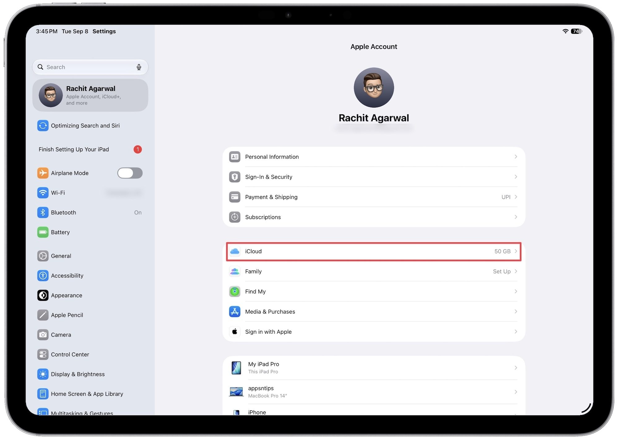The height and width of the screenshot is (440, 619).
Task: Tap the 50 GB iCloud storage value
Action: (x=502, y=251)
